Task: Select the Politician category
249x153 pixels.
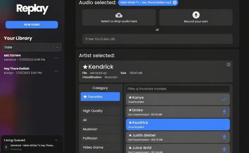Action: point(100,138)
